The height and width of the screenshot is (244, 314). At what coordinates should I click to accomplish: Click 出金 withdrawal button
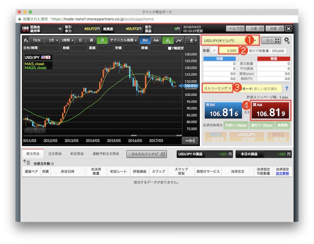[x=275, y=28]
